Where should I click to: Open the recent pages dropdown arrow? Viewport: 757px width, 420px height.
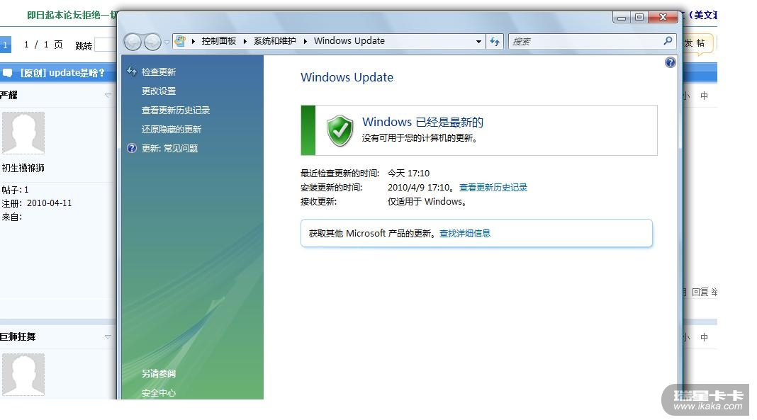click(167, 42)
